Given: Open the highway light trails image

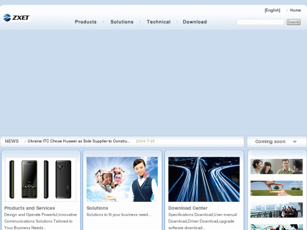Looking at the screenshot, I should pos(204,179).
